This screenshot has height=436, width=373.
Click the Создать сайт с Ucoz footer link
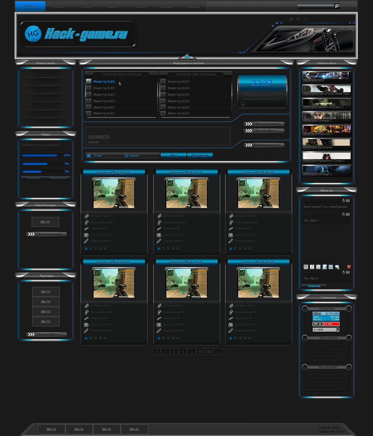click(x=331, y=431)
